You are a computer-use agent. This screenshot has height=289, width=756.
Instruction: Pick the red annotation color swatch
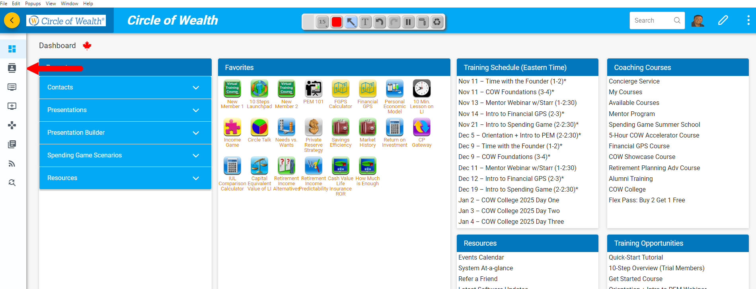coord(337,22)
